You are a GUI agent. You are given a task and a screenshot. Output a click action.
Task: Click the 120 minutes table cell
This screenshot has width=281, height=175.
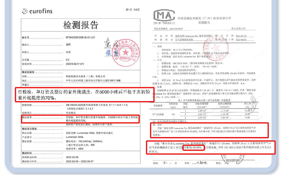[173, 114]
